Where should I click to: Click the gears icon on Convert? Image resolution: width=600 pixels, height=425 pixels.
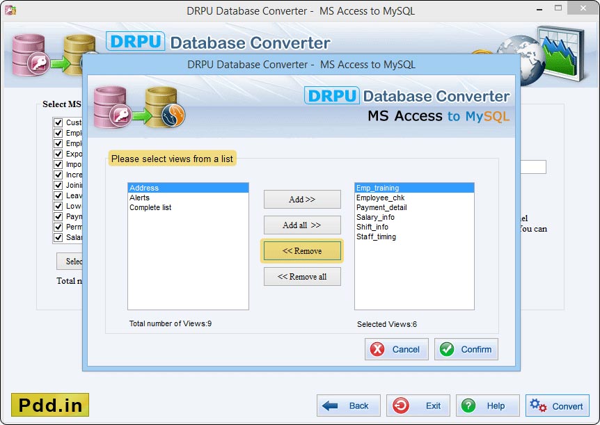click(538, 406)
